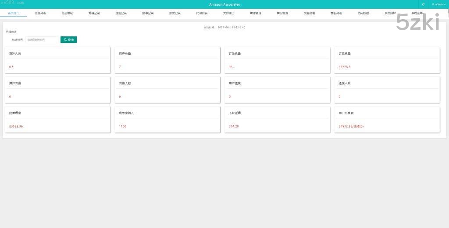Click the refresh icon in top bar
This screenshot has height=228, width=449.
(x=423, y=4)
